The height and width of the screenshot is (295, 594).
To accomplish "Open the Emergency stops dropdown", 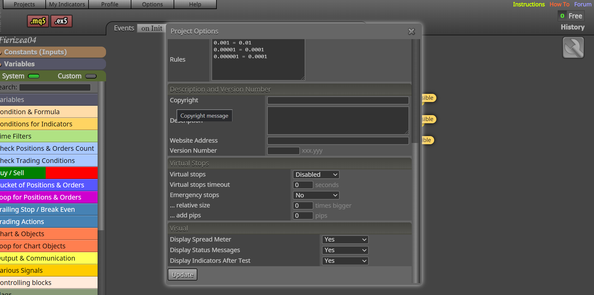I will point(316,195).
